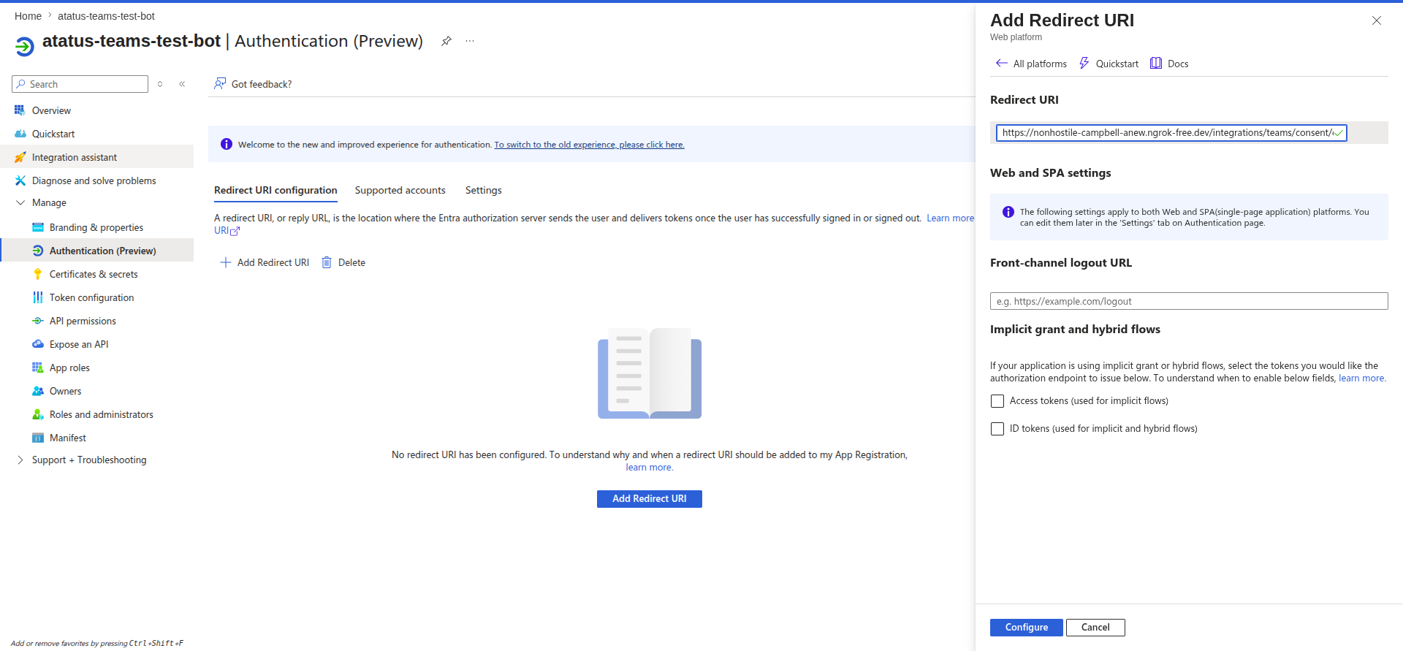Click Home in the breadcrumb
Viewport: 1403px width, 651px height.
28,16
